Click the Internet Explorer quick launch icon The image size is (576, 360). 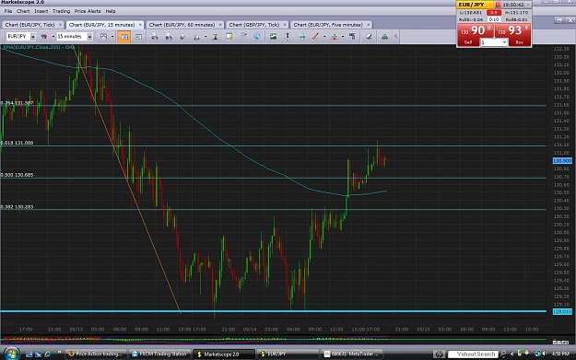[x=47, y=354]
